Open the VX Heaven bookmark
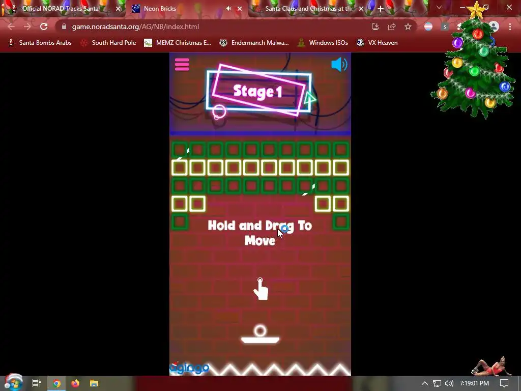The height and width of the screenshot is (391, 521). tap(377, 43)
